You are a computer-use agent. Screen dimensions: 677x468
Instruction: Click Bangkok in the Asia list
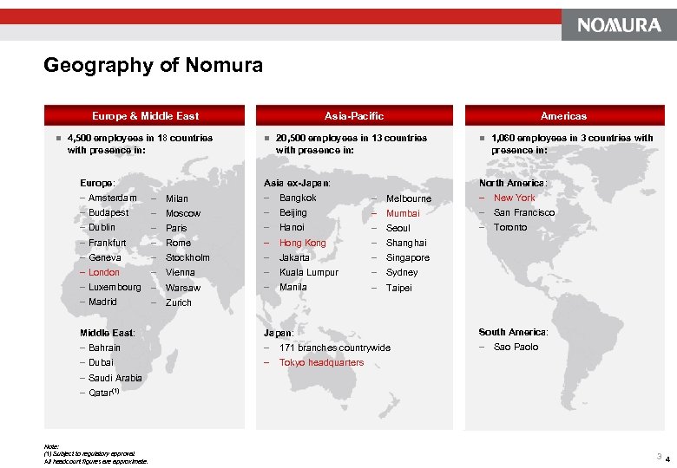pos(298,198)
